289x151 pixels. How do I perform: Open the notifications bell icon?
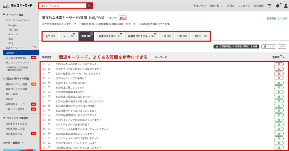pos(278,6)
